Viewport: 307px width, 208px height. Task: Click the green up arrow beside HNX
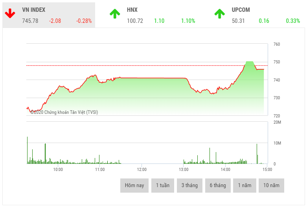coord(114,14)
